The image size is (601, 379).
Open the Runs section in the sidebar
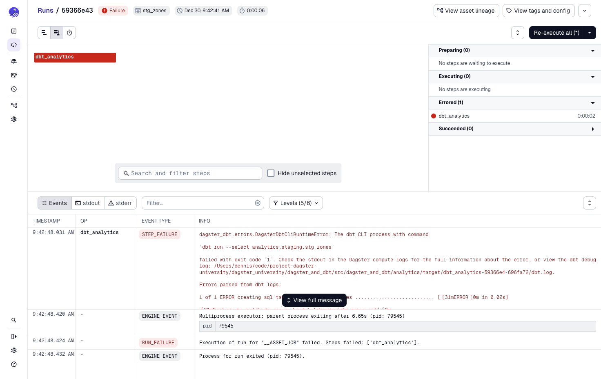[14, 45]
